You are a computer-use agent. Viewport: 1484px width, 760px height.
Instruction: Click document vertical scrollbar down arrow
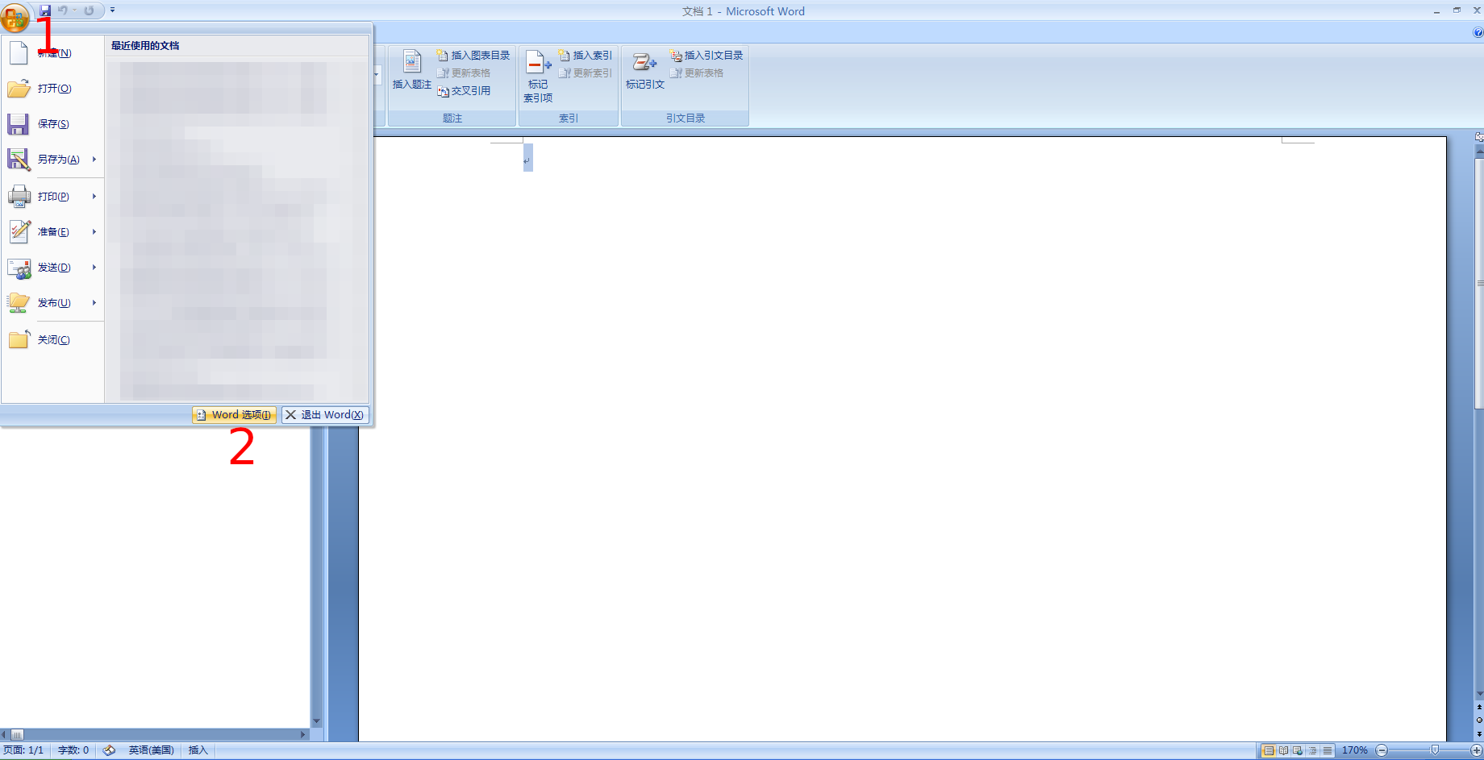click(x=1479, y=694)
